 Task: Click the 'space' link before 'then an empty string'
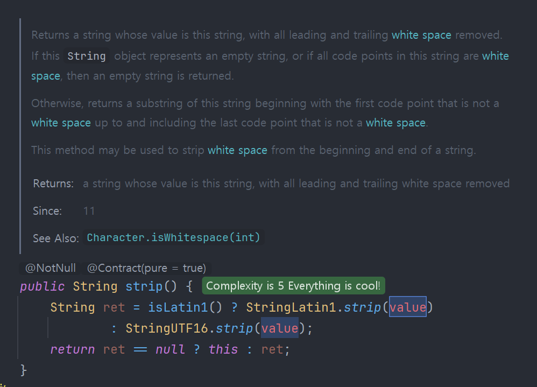click(x=46, y=76)
